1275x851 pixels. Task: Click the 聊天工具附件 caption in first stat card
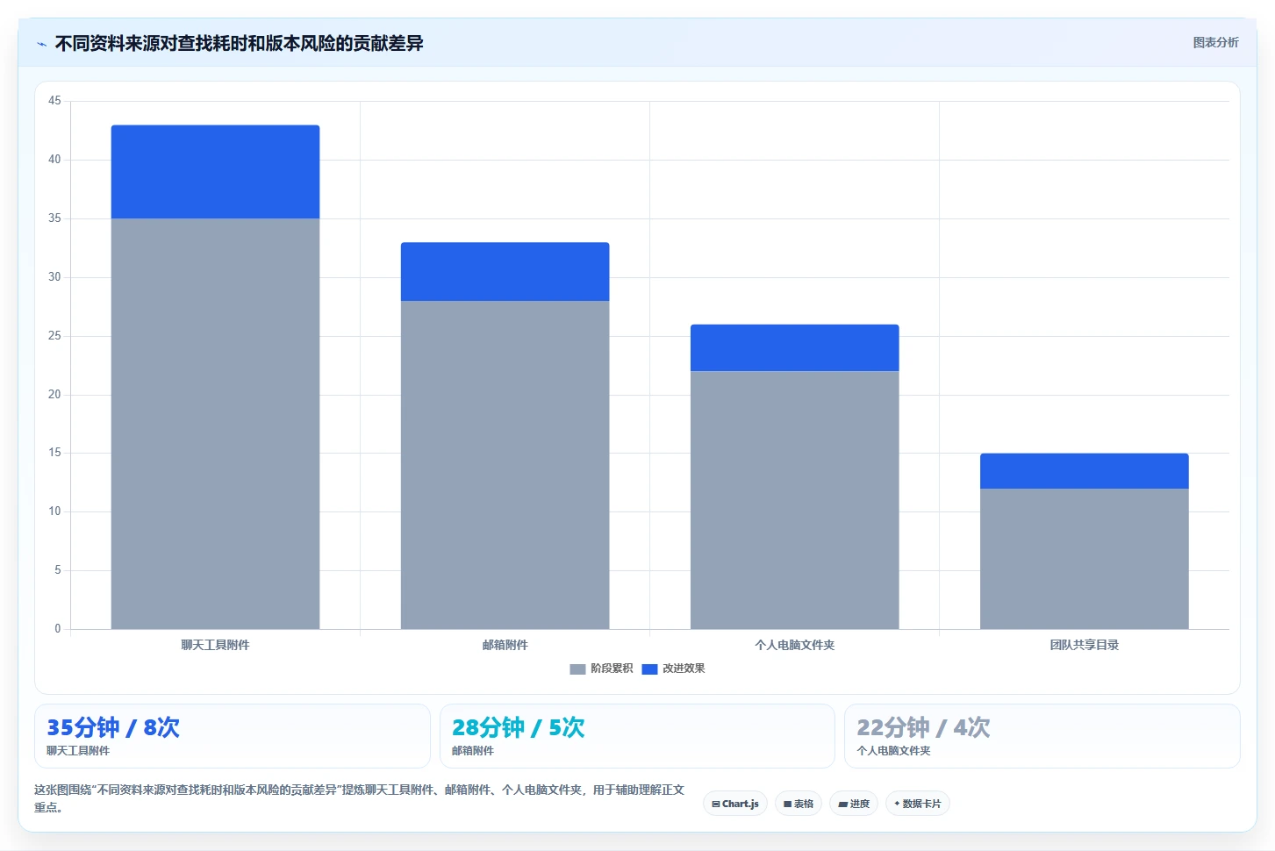click(78, 751)
